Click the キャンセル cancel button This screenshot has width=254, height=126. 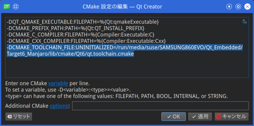pyautogui.click(x=231, y=116)
